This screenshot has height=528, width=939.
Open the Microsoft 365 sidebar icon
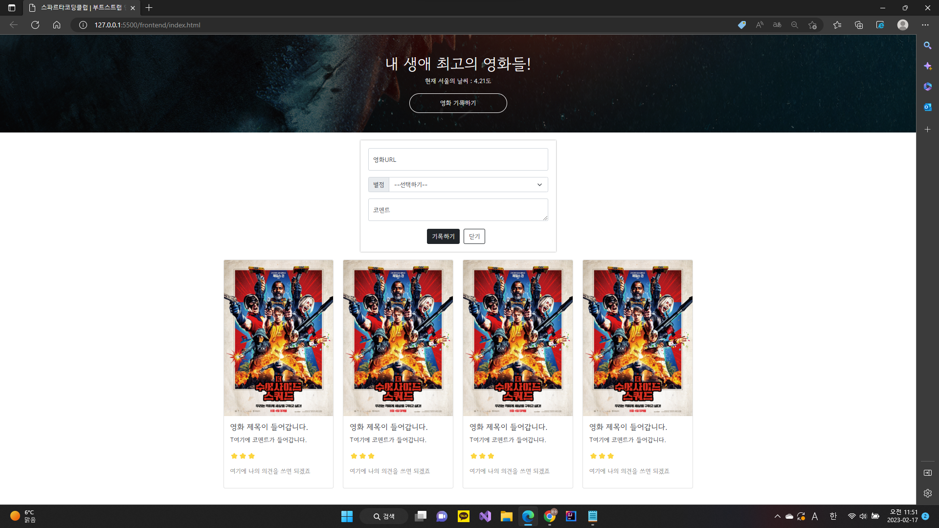click(x=928, y=87)
